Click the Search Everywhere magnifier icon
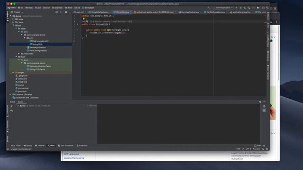 267,8
